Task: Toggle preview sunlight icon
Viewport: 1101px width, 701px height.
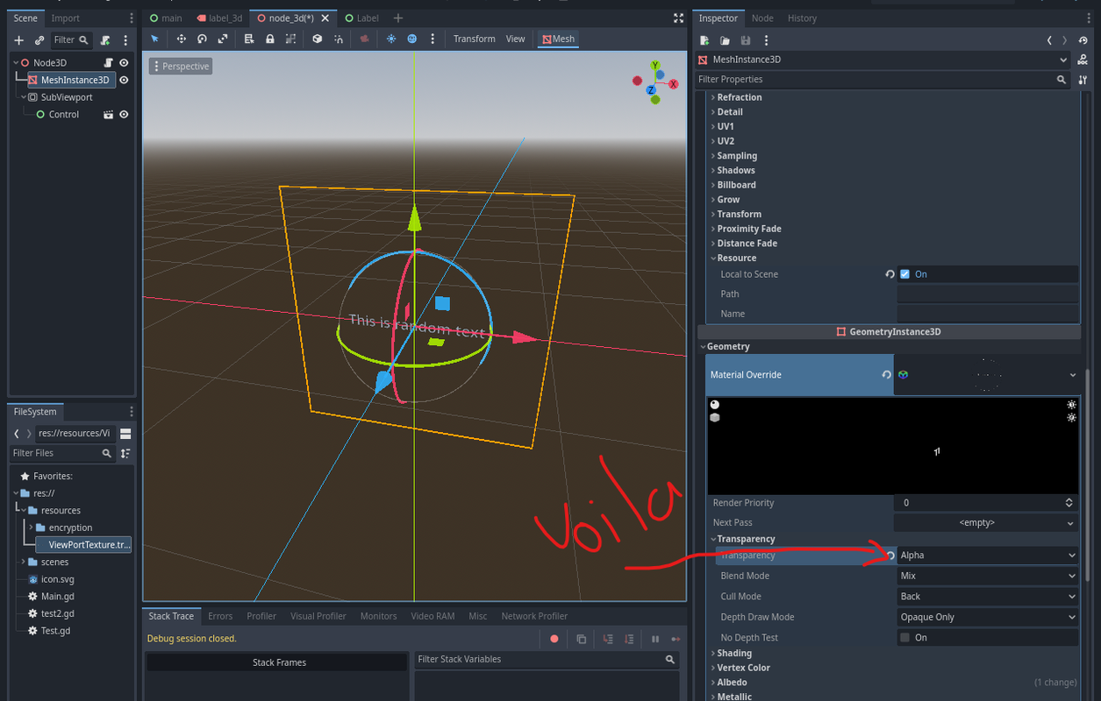Action: 391,39
